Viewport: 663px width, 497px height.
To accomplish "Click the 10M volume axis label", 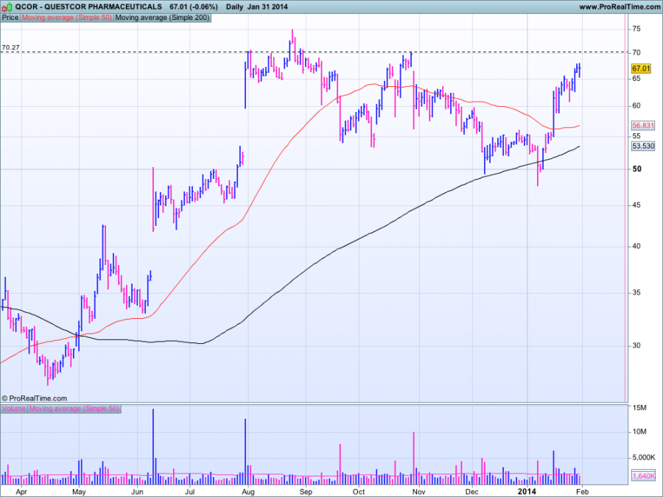I will [639, 432].
